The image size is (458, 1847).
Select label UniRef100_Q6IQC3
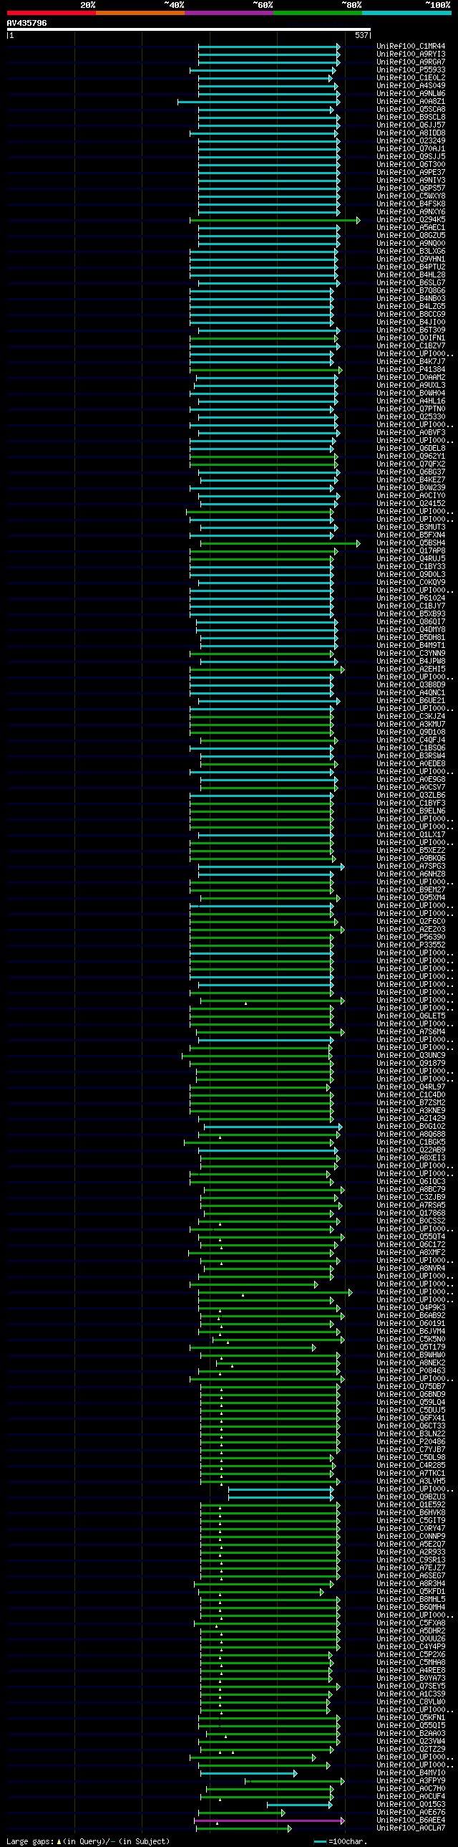(411, 1182)
